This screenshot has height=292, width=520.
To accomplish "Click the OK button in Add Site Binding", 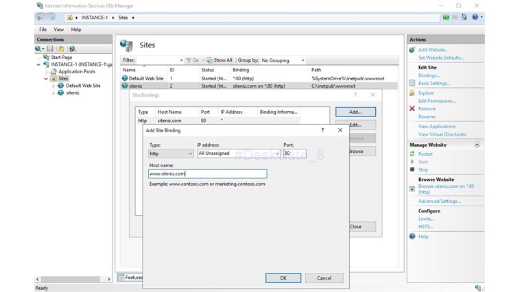I will pos(283,278).
